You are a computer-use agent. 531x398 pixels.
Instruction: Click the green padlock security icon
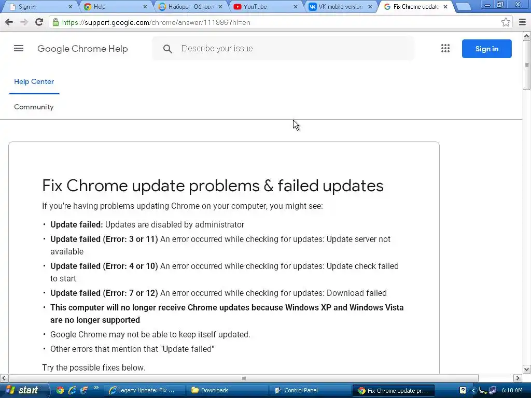pyautogui.click(x=55, y=22)
